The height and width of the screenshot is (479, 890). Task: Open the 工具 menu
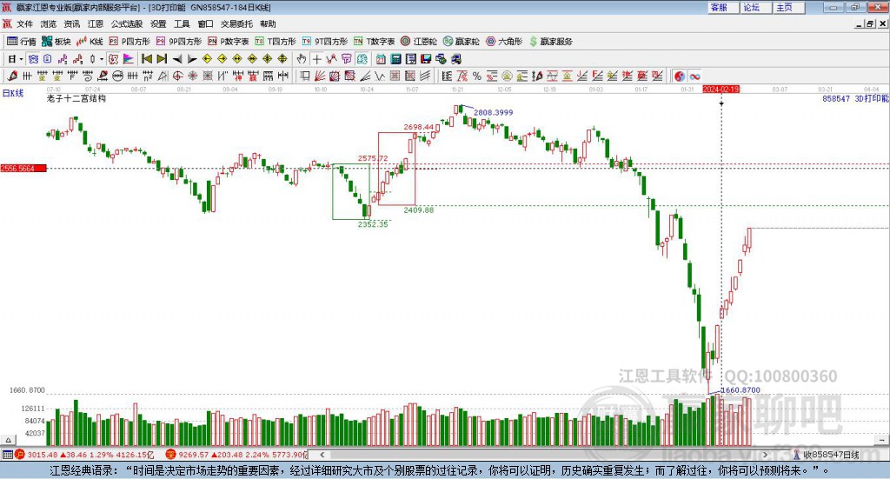pyautogui.click(x=182, y=23)
